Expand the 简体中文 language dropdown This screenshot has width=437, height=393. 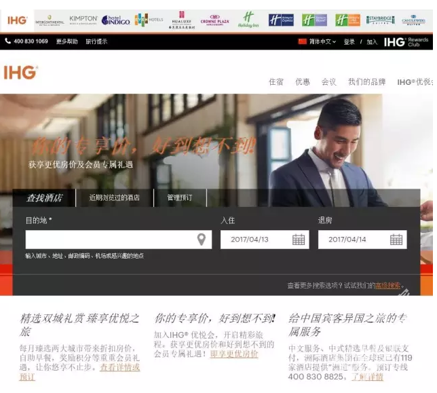322,41
